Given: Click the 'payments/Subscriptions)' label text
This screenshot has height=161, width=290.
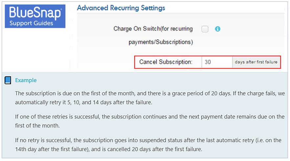Looking at the screenshot, I should point(161,42).
